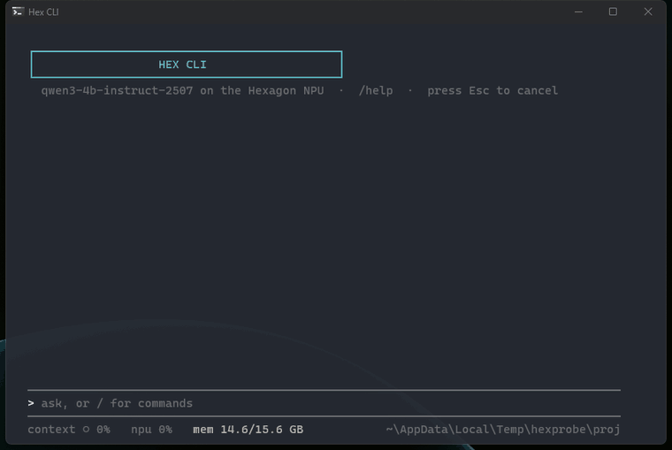Click the working directory path in status bar
The width and height of the screenshot is (672, 450).
point(503,430)
